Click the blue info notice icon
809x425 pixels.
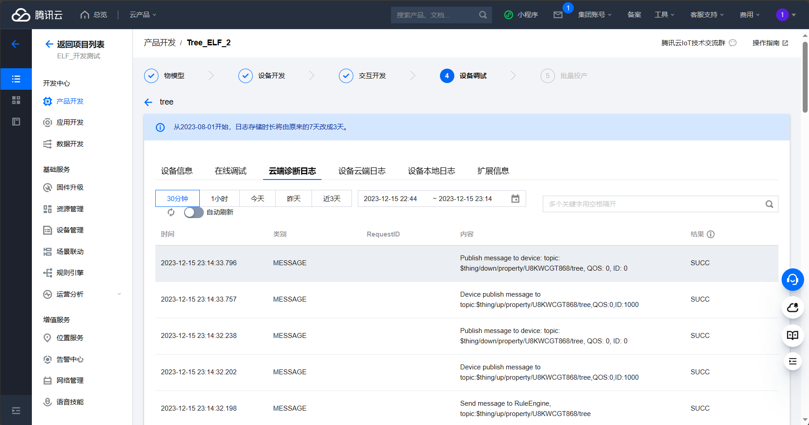click(x=160, y=127)
